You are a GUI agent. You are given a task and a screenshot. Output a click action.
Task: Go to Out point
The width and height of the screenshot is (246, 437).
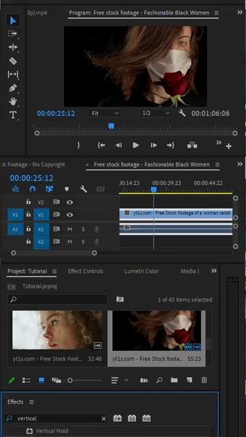coord(171,145)
